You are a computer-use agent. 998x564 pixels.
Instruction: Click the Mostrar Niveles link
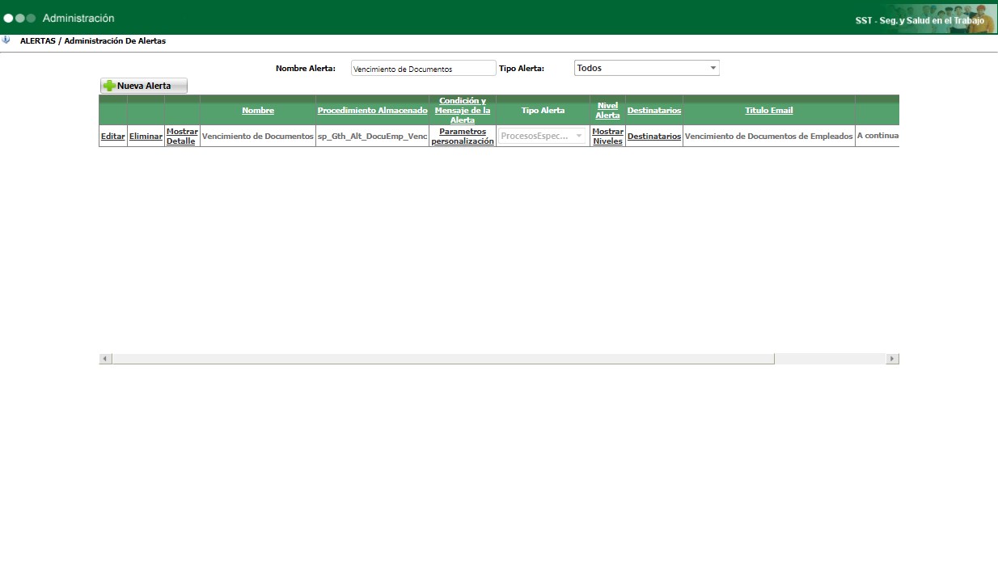[607, 136]
